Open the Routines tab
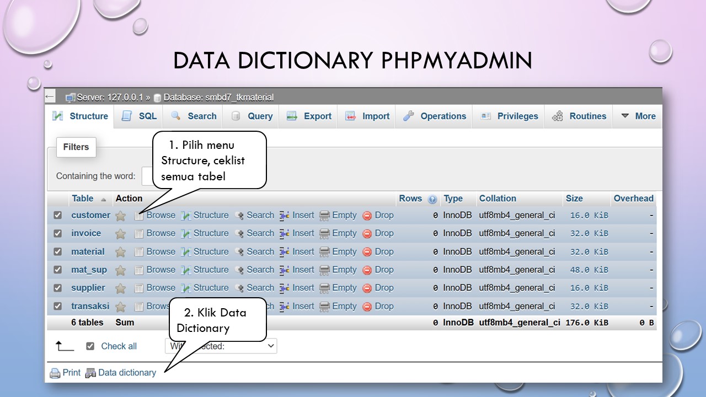Screen dimensions: 706x397 (579, 116)
